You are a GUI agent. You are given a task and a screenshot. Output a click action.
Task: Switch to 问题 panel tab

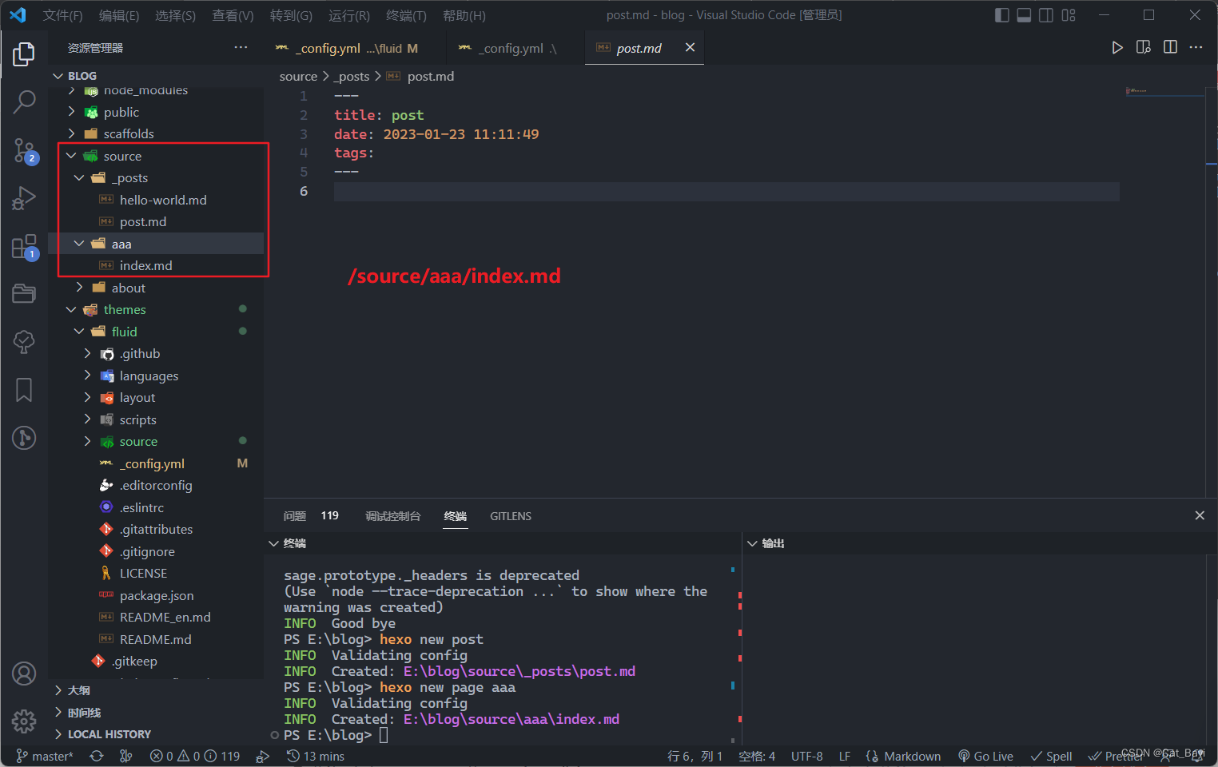click(295, 516)
